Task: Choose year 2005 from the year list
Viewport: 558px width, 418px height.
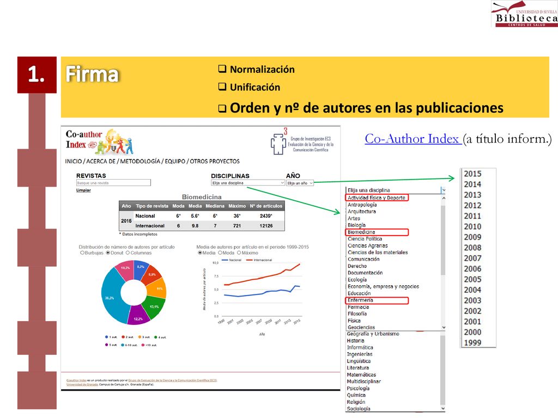Action: tap(472, 280)
